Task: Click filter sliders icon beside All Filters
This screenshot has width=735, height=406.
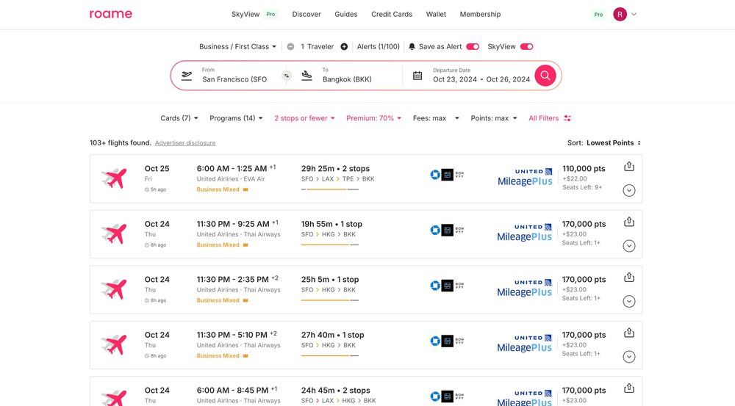Action: tap(567, 118)
